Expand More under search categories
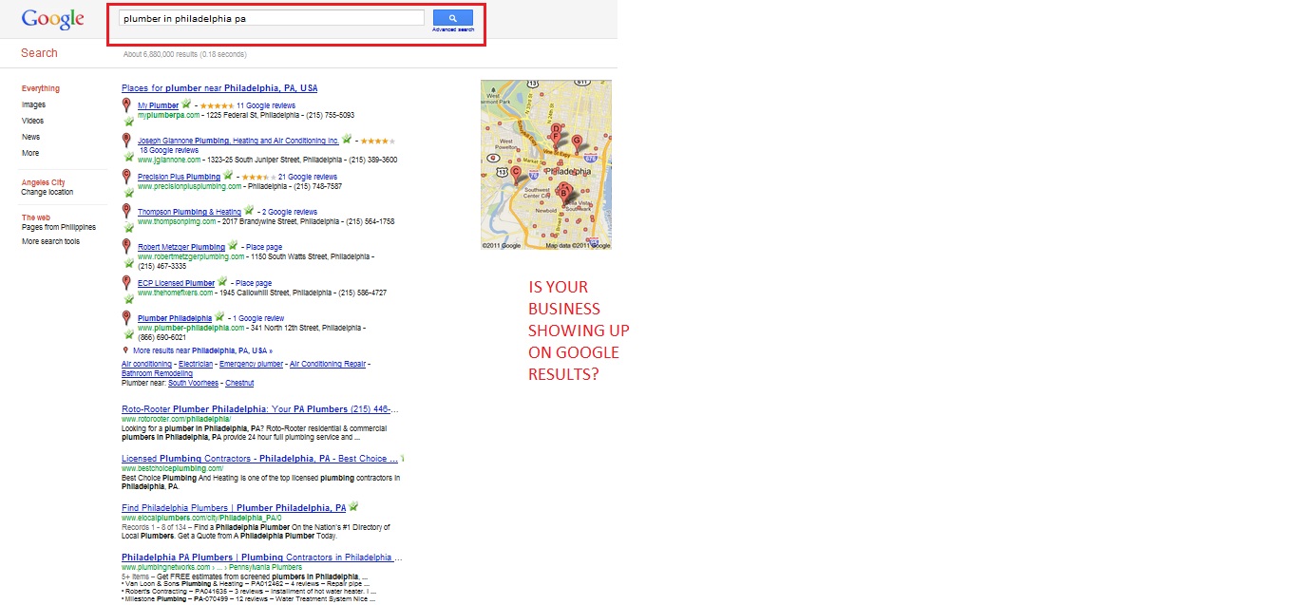This screenshot has width=1292, height=605. 30,153
